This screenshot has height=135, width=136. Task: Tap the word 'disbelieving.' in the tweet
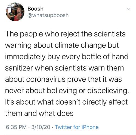pos(108,91)
